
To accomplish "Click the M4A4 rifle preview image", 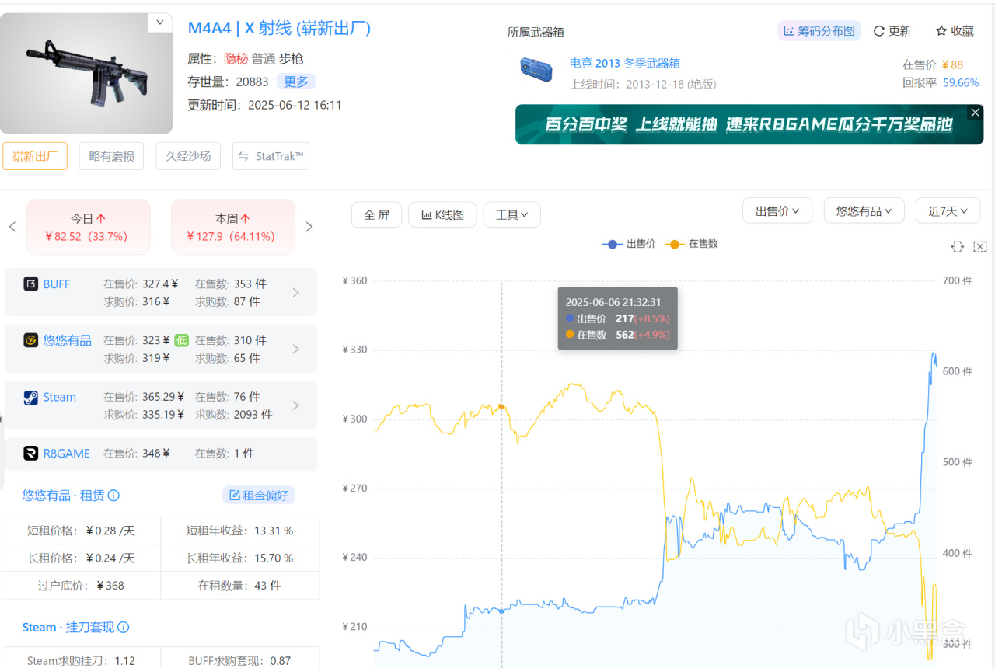I will 86,74.
